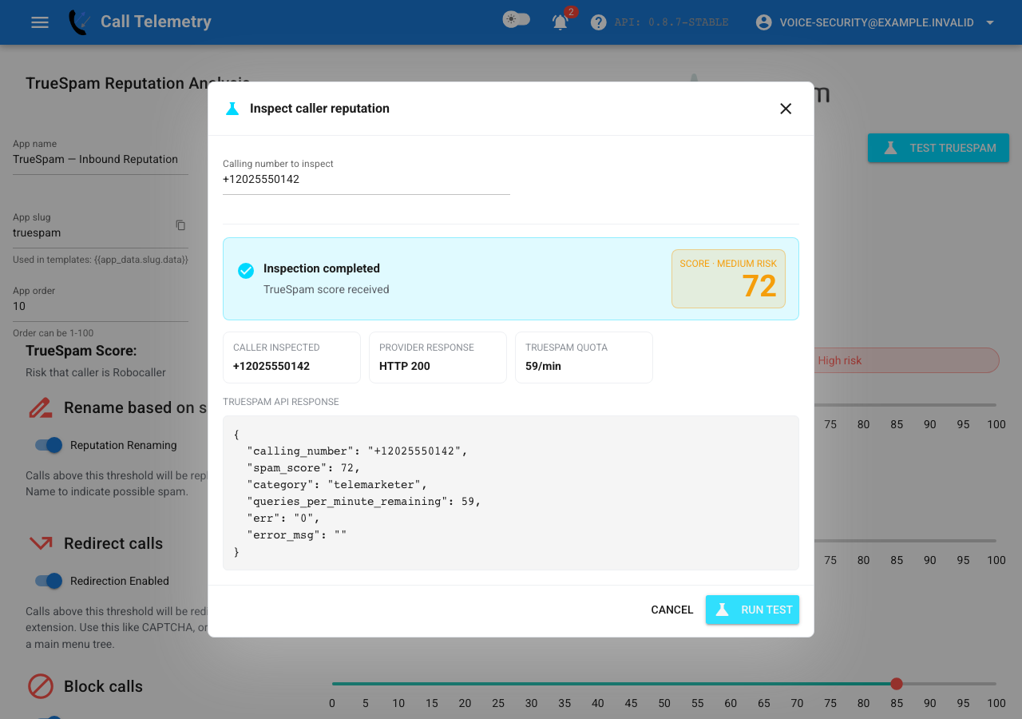Click the help question mark icon

click(599, 22)
